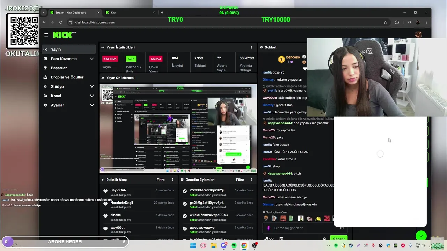Open Spotify from the taskbar
The height and width of the screenshot is (251, 447).
click(x=234, y=246)
